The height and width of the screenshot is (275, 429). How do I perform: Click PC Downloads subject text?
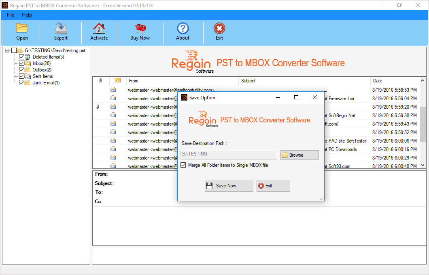pos(342,149)
